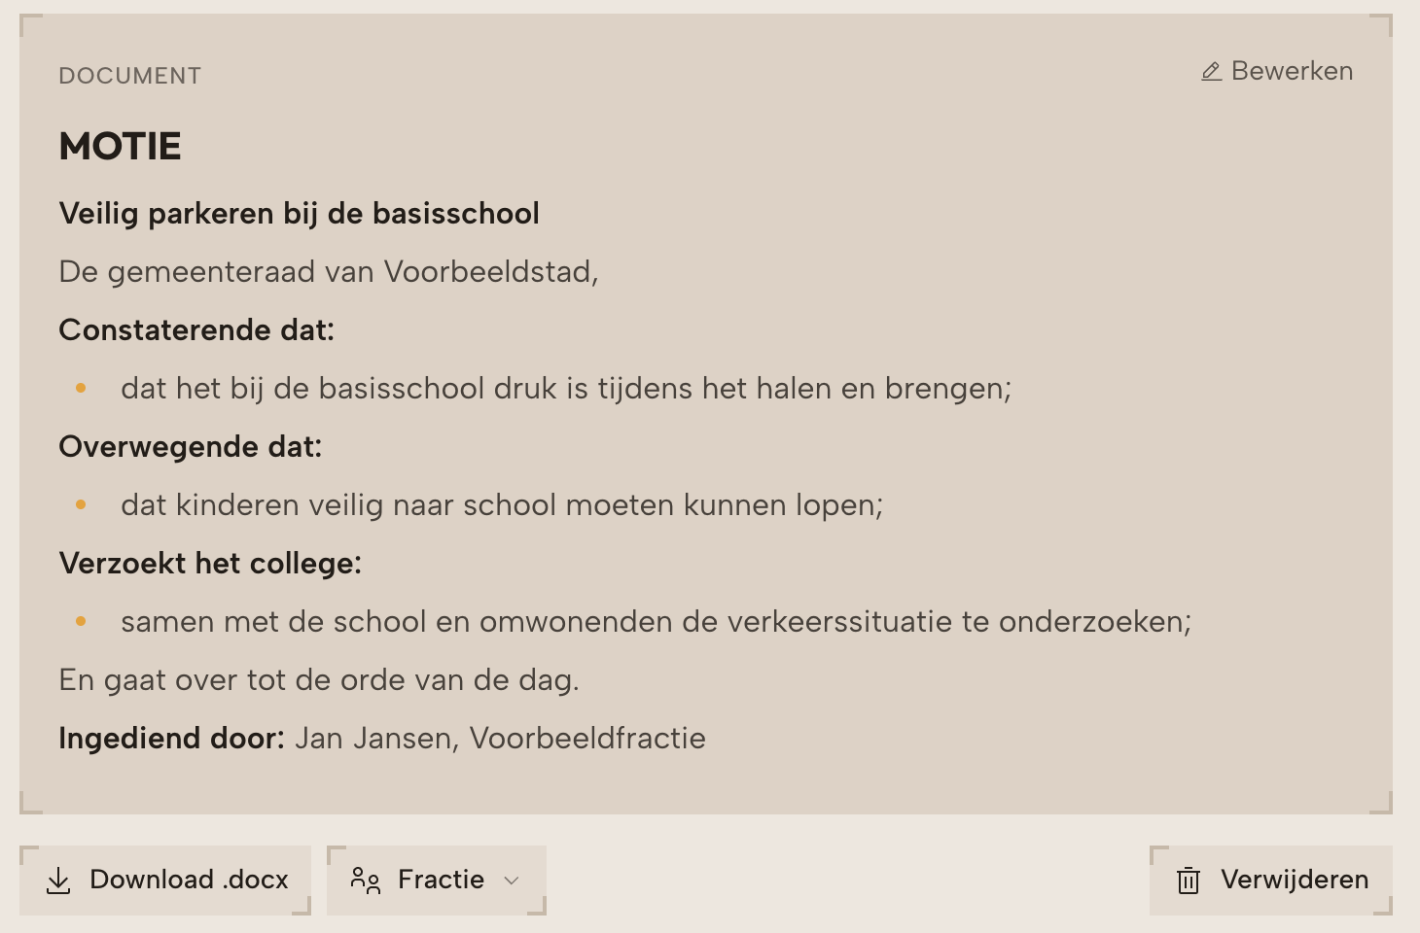Click 'Ingediend door: Jan Jansen' line
This screenshot has width=1420, height=933.
pyautogui.click(x=382, y=739)
